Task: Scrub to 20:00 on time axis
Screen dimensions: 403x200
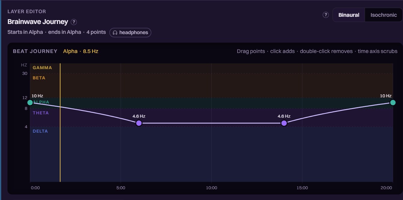Action: [x=386, y=188]
